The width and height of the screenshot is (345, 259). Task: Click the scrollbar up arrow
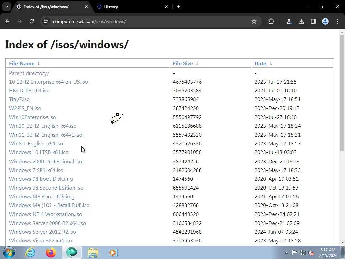click(x=342, y=32)
